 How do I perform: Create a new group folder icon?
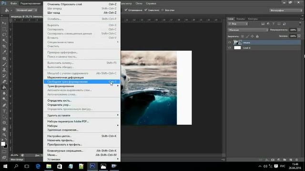pyautogui.click(x=285, y=160)
